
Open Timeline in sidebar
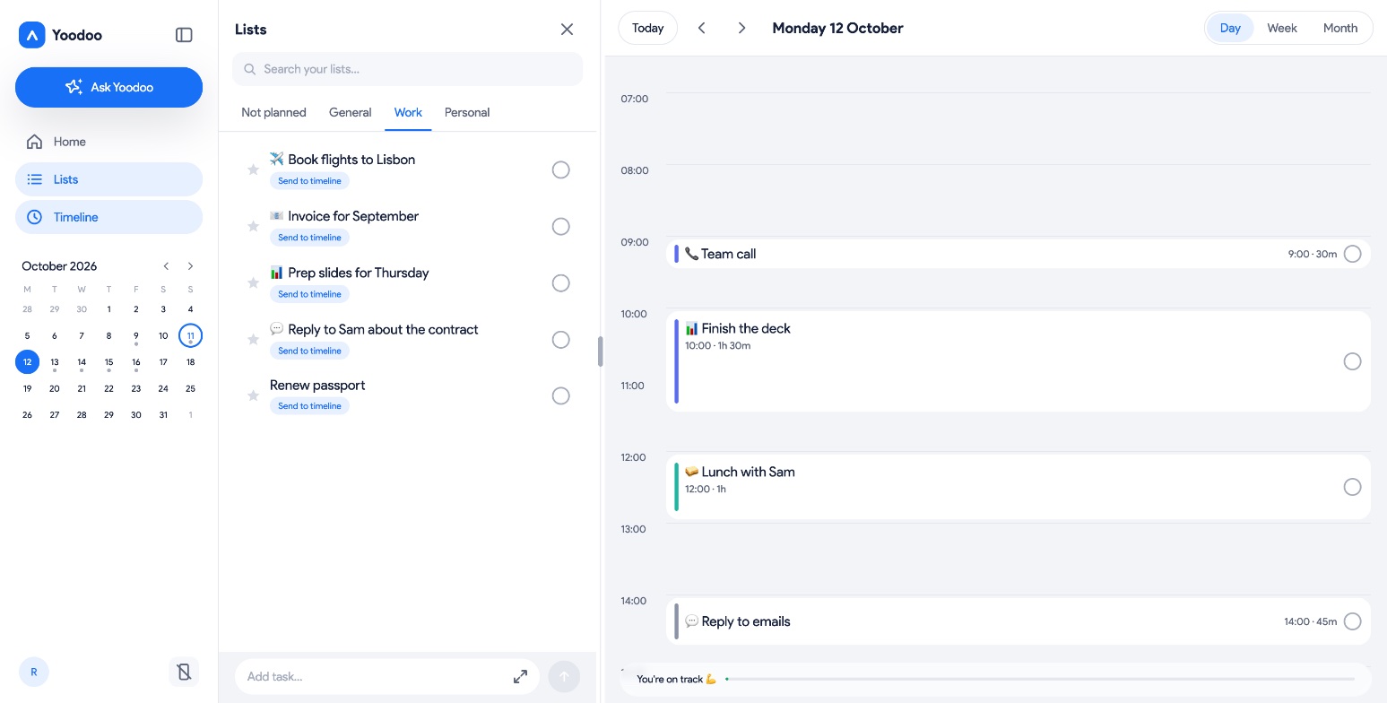(108, 217)
